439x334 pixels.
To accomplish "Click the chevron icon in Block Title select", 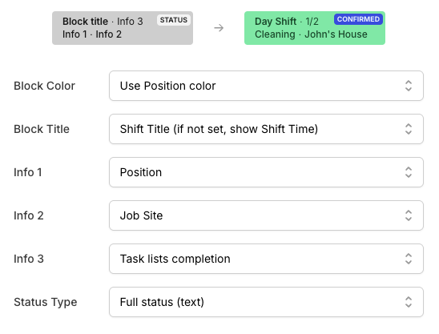I will (409, 129).
